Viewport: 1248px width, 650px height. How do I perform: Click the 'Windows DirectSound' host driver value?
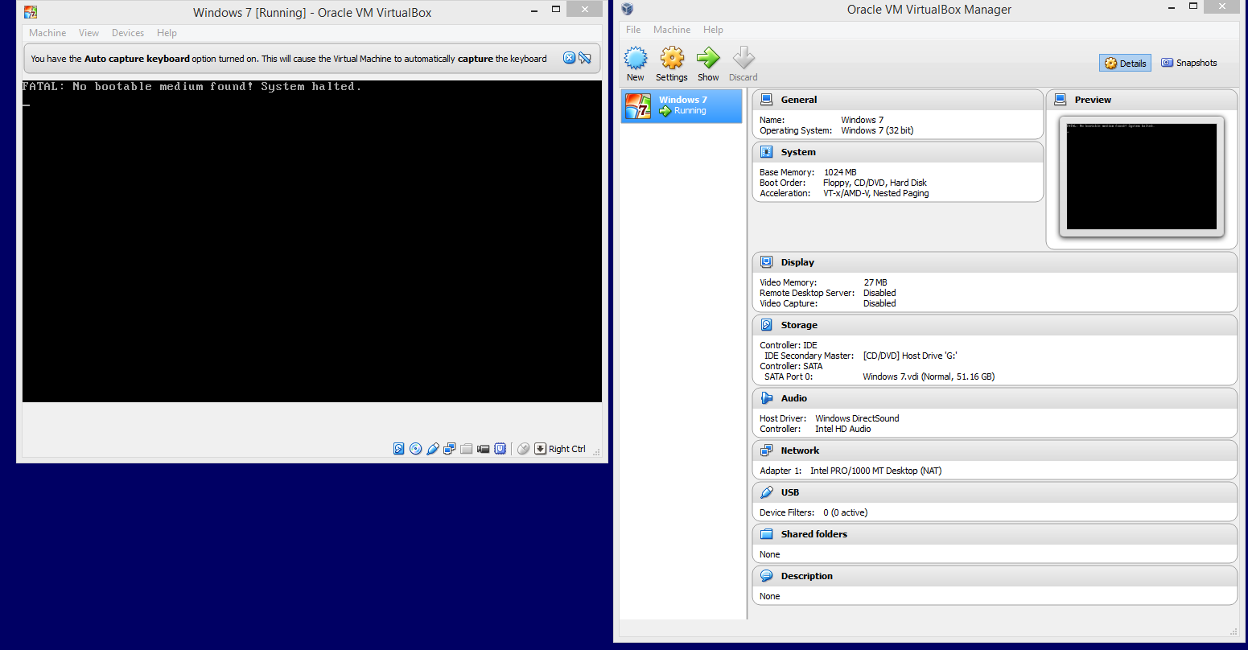pos(857,418)
